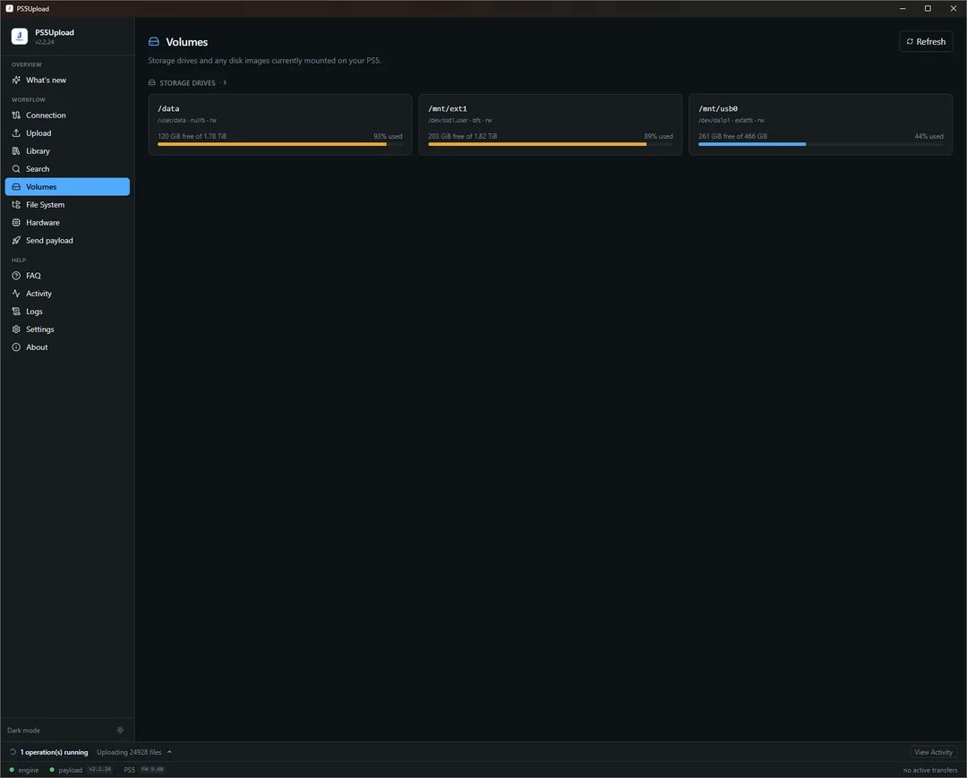
Task: Select the /mnt/usb0 drive card title
Action: click(x=718, y=108)
